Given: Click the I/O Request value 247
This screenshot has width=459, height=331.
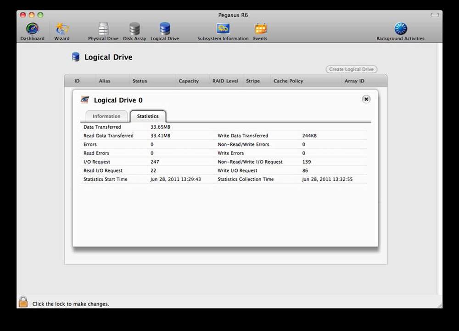Looking at the screenshot, I should coord(155,162).
